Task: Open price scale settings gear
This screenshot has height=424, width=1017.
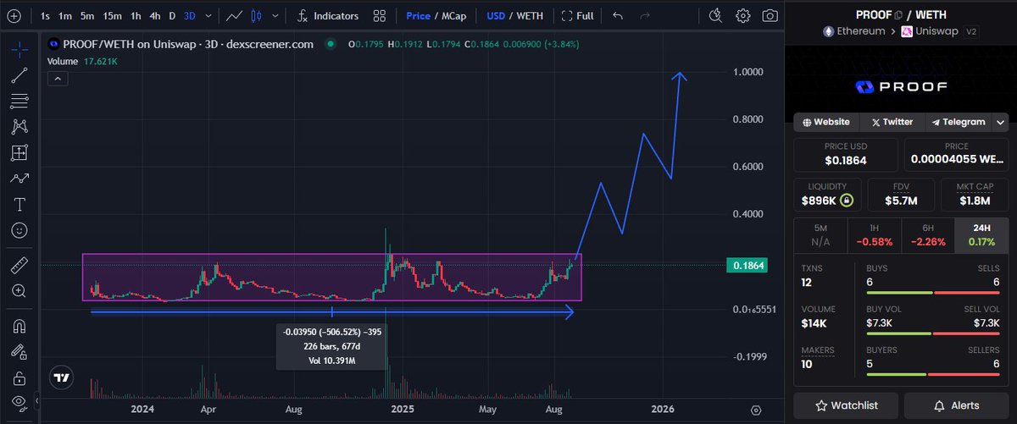Action: coord(756,410)
